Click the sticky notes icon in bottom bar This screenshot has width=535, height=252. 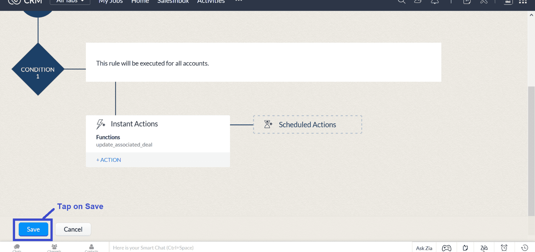465,248
